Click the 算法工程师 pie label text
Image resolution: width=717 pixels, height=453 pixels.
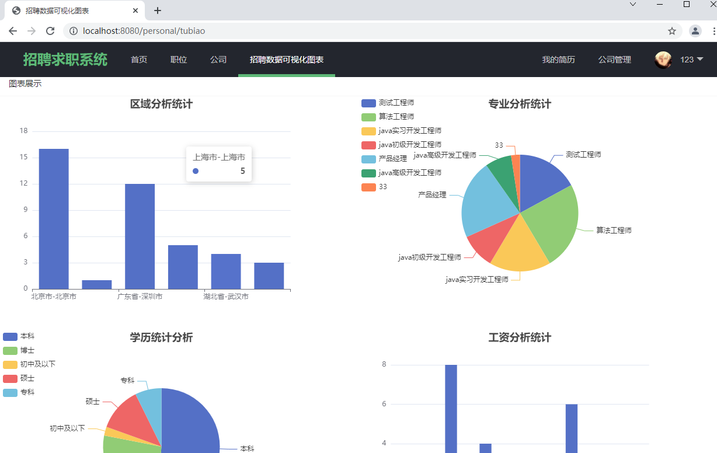[x=614, y=231]
